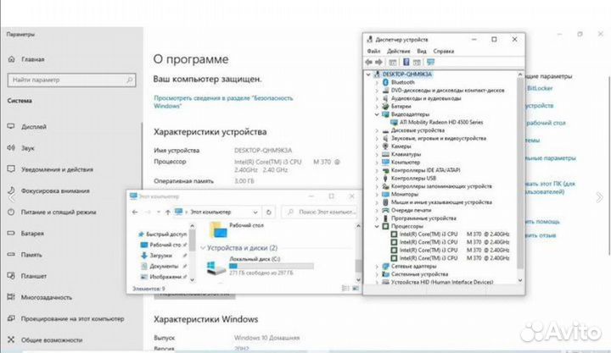Expand the Контроллеры USB chevron

point(377,178)
